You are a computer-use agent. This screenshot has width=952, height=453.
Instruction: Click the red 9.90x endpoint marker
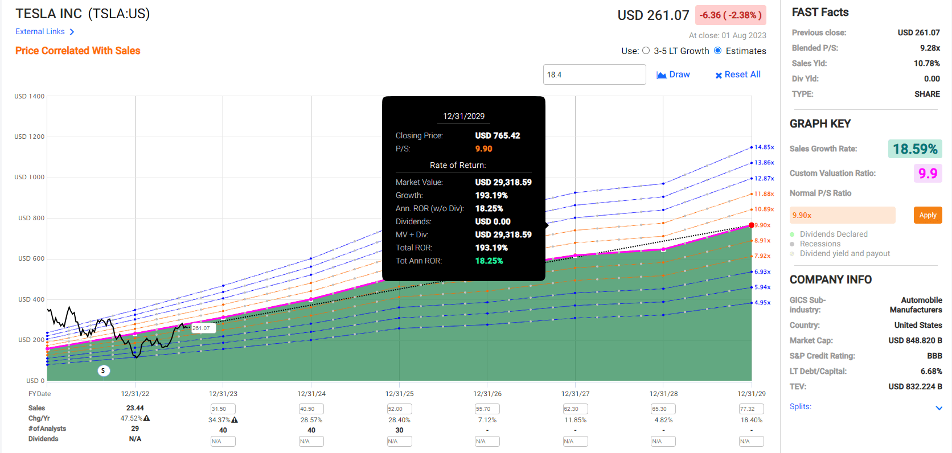click(x=752, y=225)
